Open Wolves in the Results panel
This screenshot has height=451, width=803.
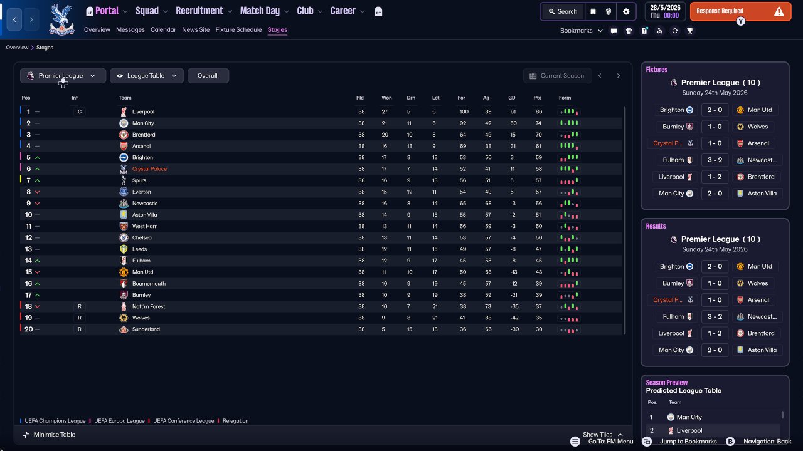[758, 283]
